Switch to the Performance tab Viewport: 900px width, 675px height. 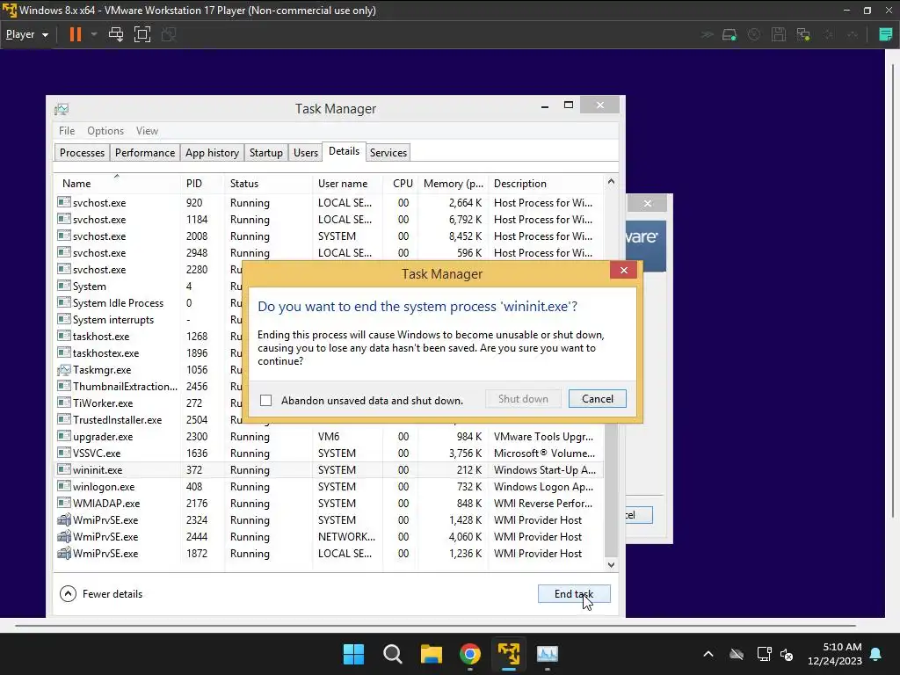[x=145, y=153]
